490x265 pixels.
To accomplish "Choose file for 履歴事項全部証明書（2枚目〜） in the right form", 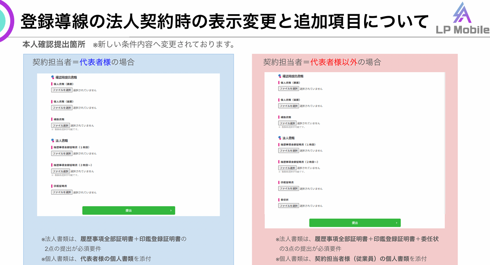I will (x=287, y=168).
